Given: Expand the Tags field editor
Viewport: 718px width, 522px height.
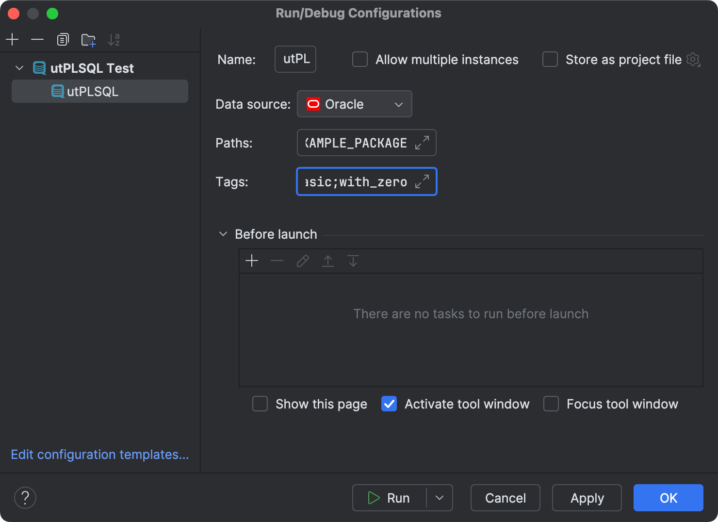Looking at the screenshot, I should pyautogui.click(x=423, y=181).
